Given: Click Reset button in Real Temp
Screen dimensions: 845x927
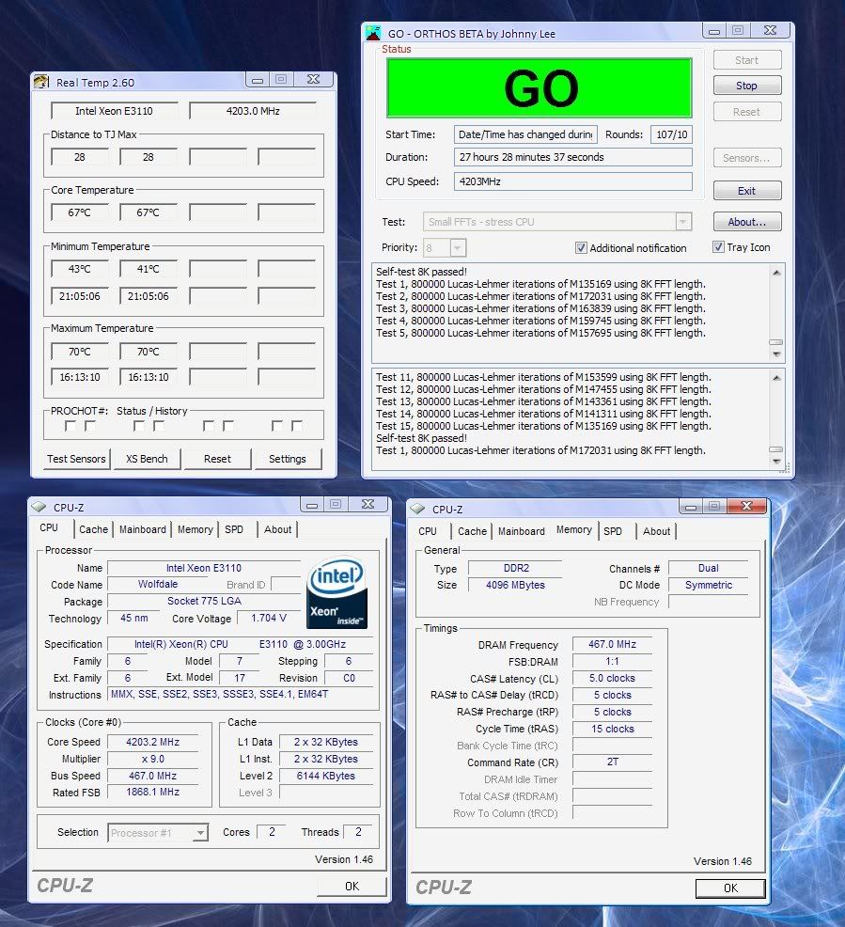Looking at the screenshot, I should [x=217, y=458].
